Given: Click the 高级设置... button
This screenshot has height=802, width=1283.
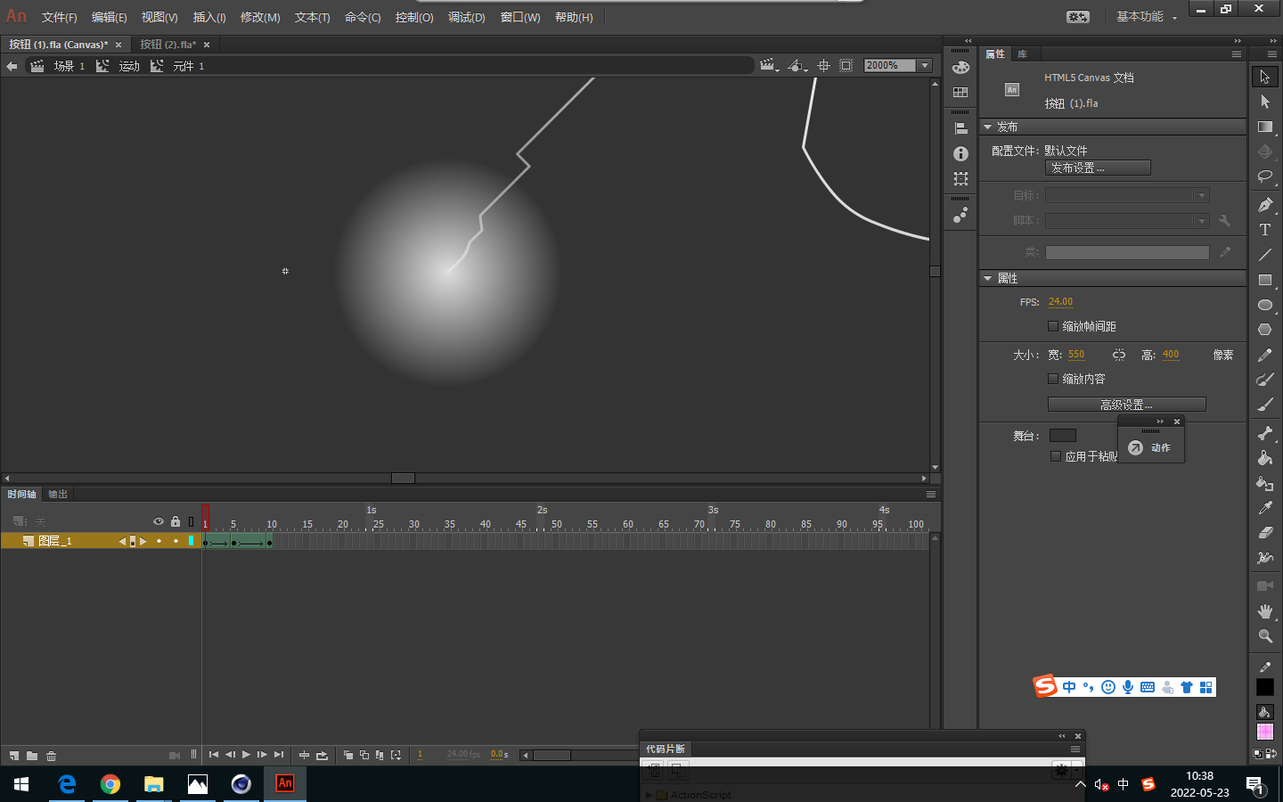Looking at the screenshot, I should (1126, 405).
